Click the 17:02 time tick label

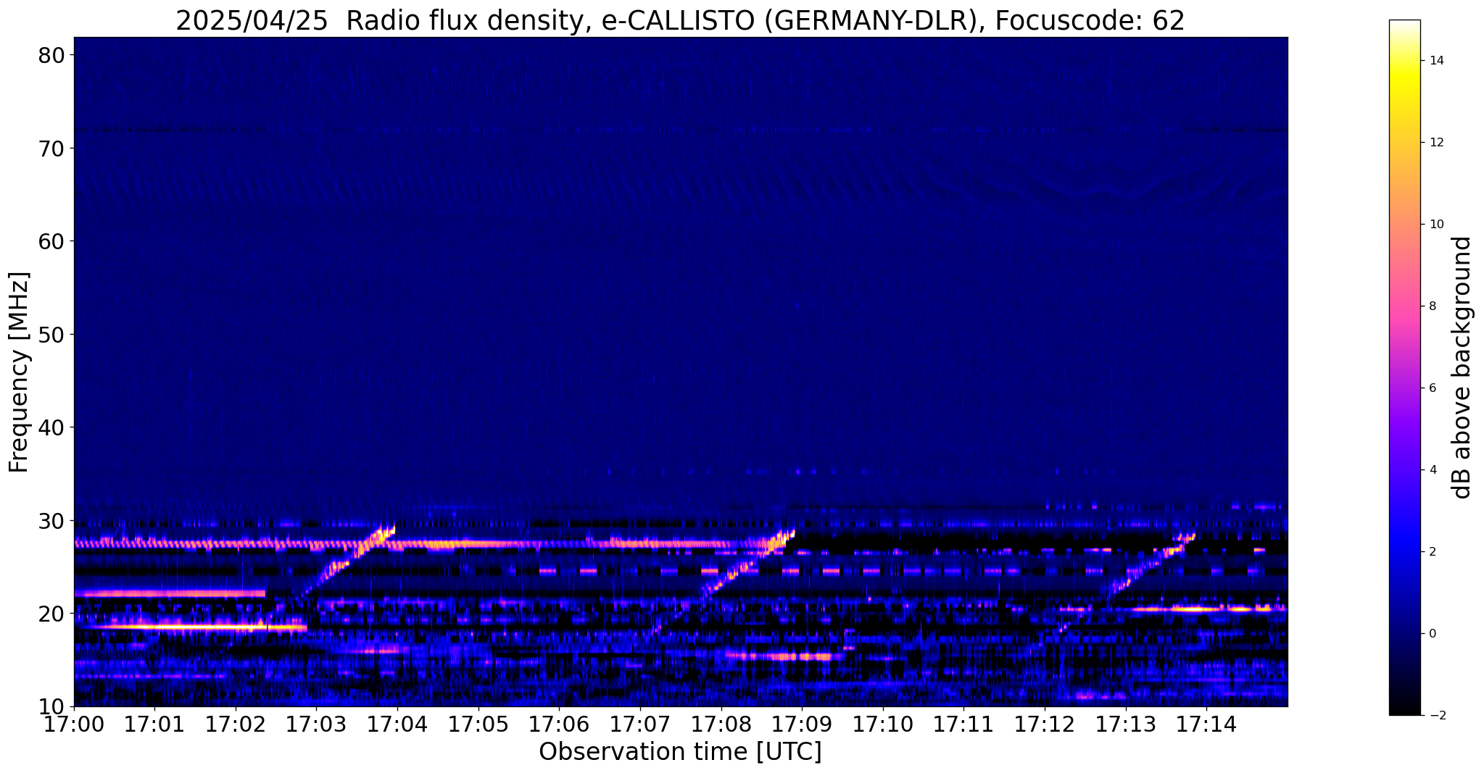(x=236, y=724)
